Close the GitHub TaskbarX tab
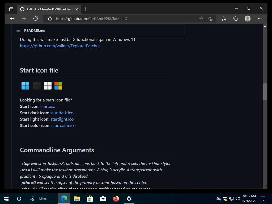The width and height of the screenshot is (272, 204). (77, 9)
